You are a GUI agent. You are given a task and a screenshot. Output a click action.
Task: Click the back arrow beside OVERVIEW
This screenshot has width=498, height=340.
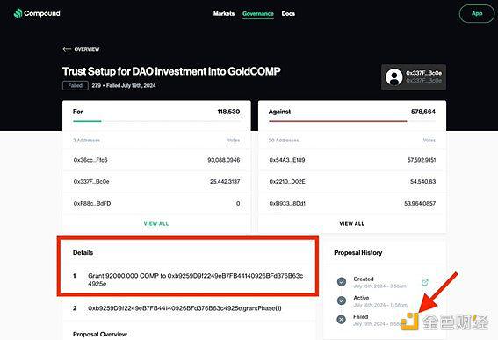67,49
